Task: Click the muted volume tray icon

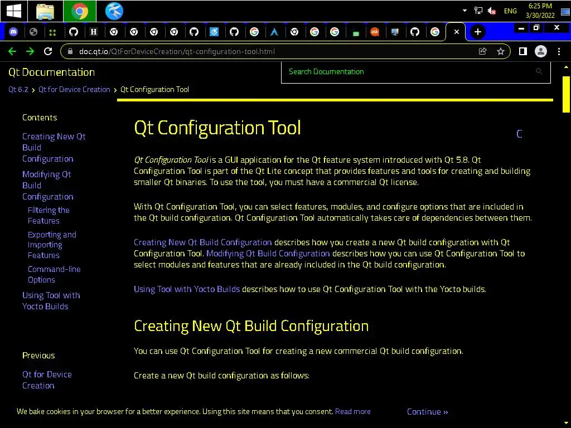Action: pyautogui.click(x=492, y=11)
